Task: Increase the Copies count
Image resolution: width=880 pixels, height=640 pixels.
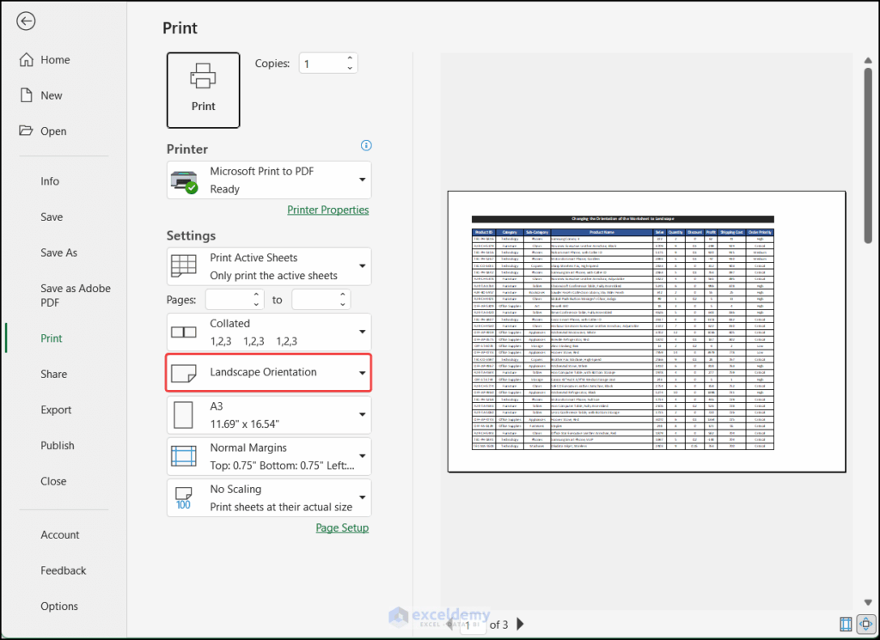Action: pyautogui.click(x=350, y=58)
